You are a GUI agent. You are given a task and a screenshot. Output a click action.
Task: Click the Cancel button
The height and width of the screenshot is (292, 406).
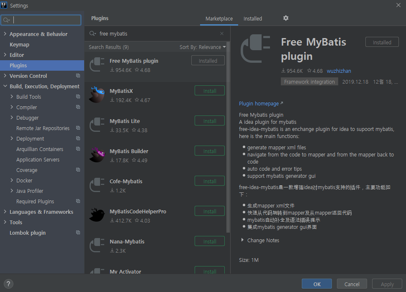[352, 284]
